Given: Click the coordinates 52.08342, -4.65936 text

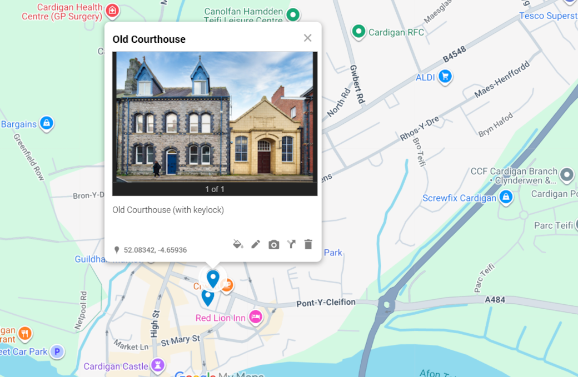Looking at the screenshot, I should 155,250.
